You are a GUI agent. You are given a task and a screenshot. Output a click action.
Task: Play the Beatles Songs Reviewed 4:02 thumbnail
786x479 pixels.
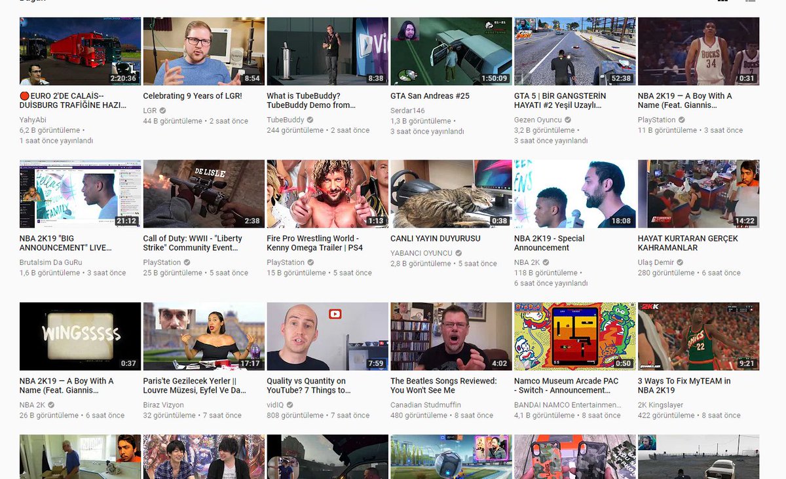click(451, 336)
